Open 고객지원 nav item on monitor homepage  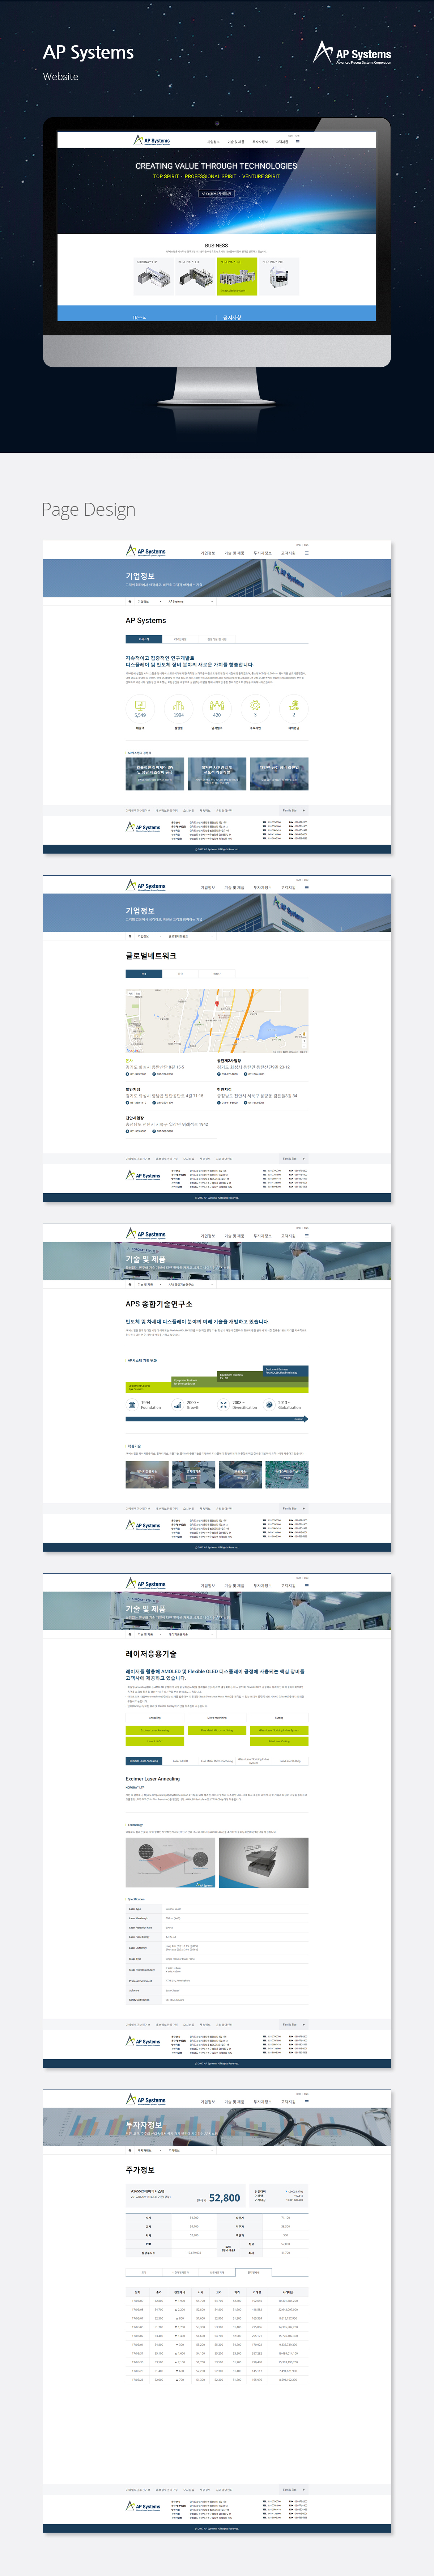282,142
